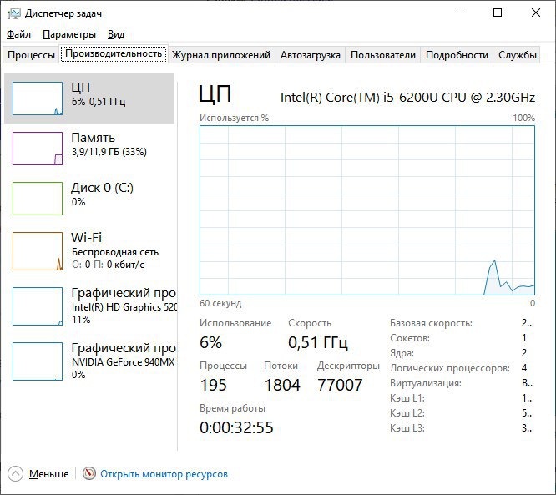Click the 60 секунд axis label
The width and height of the screenshot is (556, 495).
220,303
